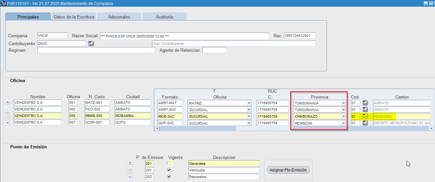Click the highlighted Canton field RIOBAMBA

tap(402, 116)
